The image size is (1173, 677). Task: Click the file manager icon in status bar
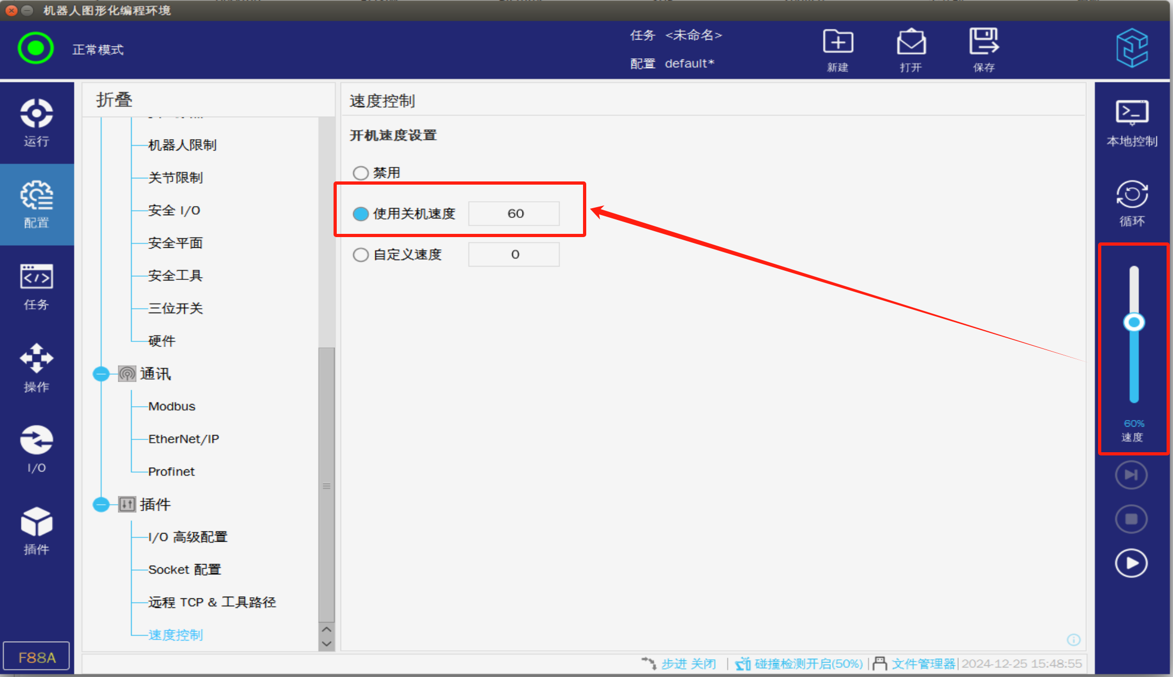(x=880, y=664)
